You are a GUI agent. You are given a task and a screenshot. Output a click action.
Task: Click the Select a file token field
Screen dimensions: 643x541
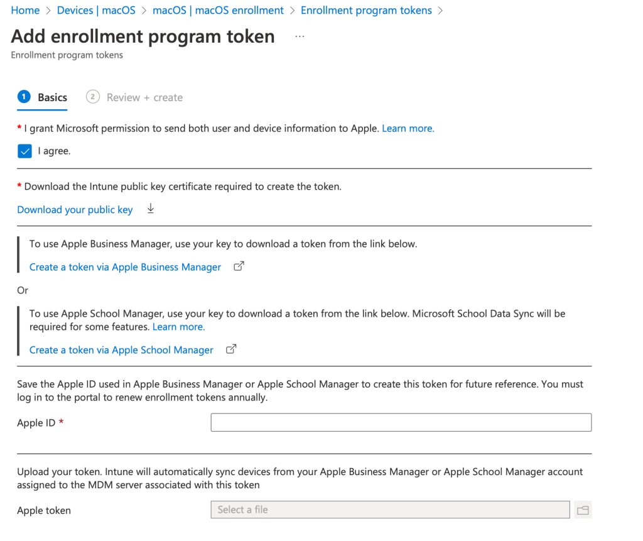point(390,510)
